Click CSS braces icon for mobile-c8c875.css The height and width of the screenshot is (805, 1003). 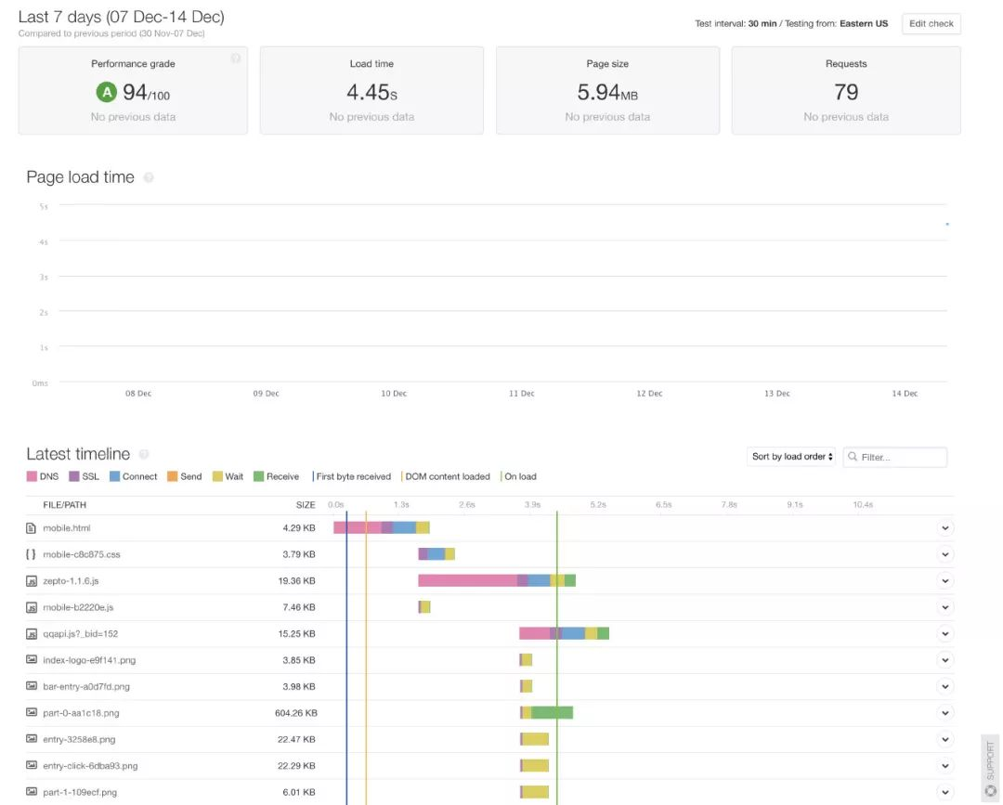pos(31,554)
